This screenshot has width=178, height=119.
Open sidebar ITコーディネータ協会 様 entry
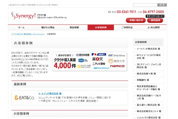(x=148, y=88)
